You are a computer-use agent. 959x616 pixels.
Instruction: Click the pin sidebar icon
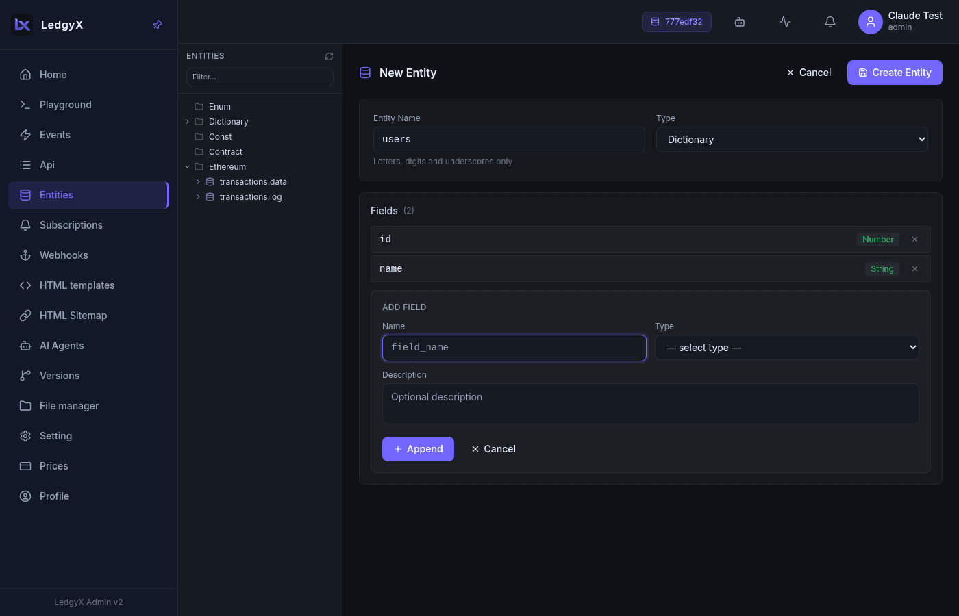158,25
